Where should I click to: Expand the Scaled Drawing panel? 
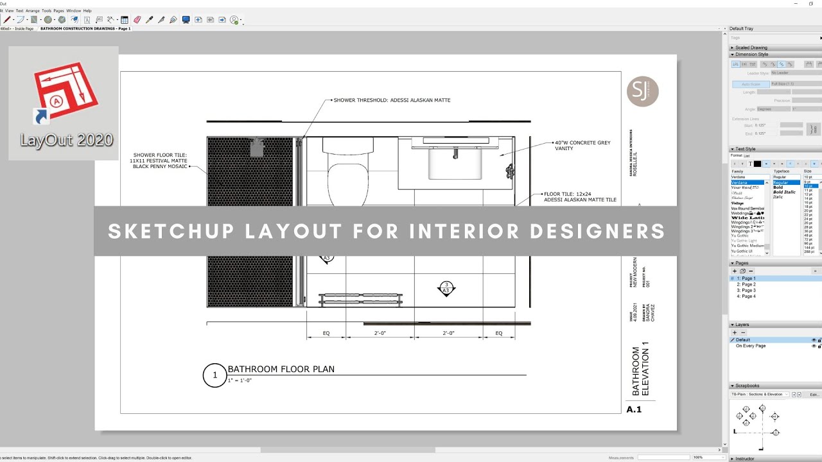pyautogui.click(x=733, y=47)
